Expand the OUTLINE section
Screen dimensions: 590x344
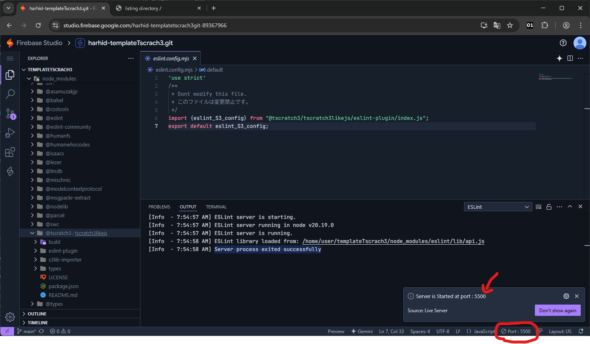(37, 314)
